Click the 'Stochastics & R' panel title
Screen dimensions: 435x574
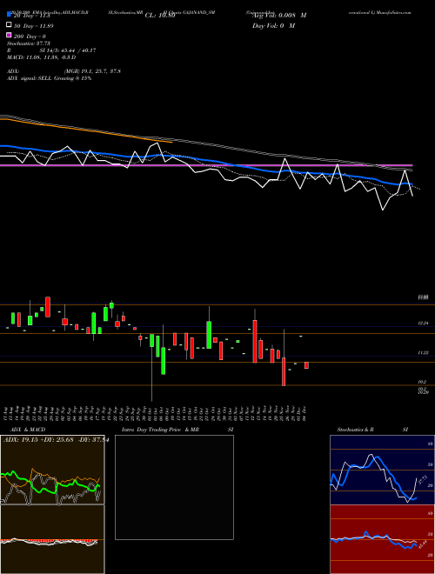point(356,430)
